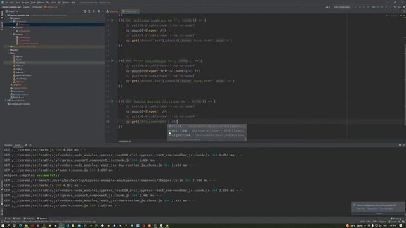Open Scratches and Consoles node
406x228 pixels.
[20, 104]
